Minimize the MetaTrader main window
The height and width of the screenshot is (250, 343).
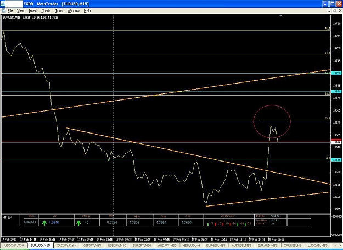[x=325, y=4]
